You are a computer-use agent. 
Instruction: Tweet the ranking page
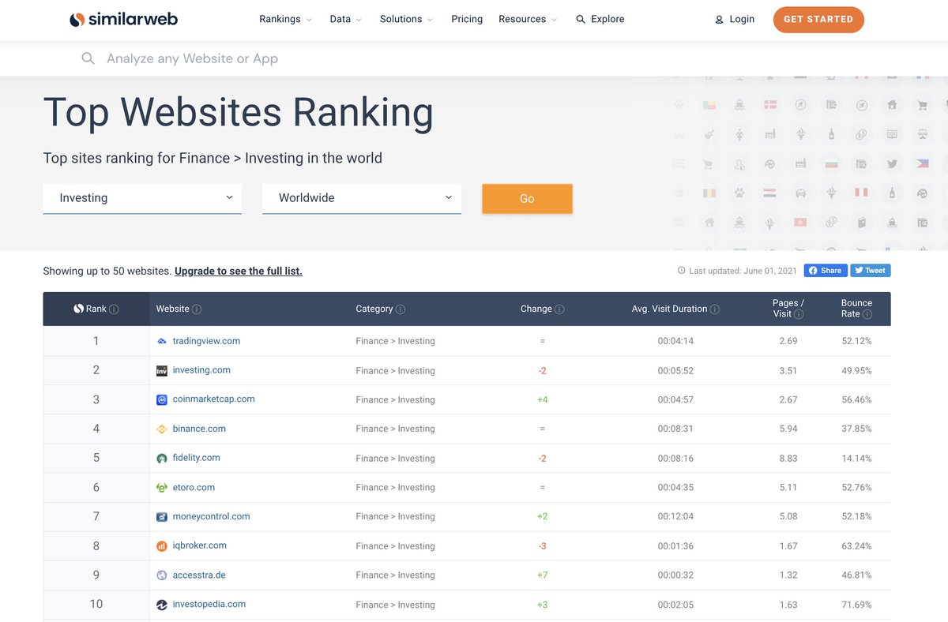point(871,270)
